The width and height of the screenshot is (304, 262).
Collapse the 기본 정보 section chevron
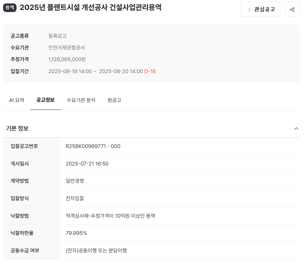[x=296, y=128]
